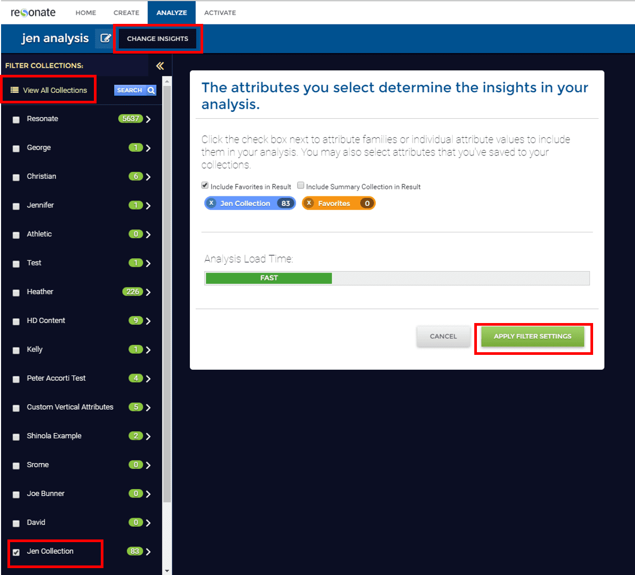Click the Analysis Load Time bar

[x=397, y=278]
